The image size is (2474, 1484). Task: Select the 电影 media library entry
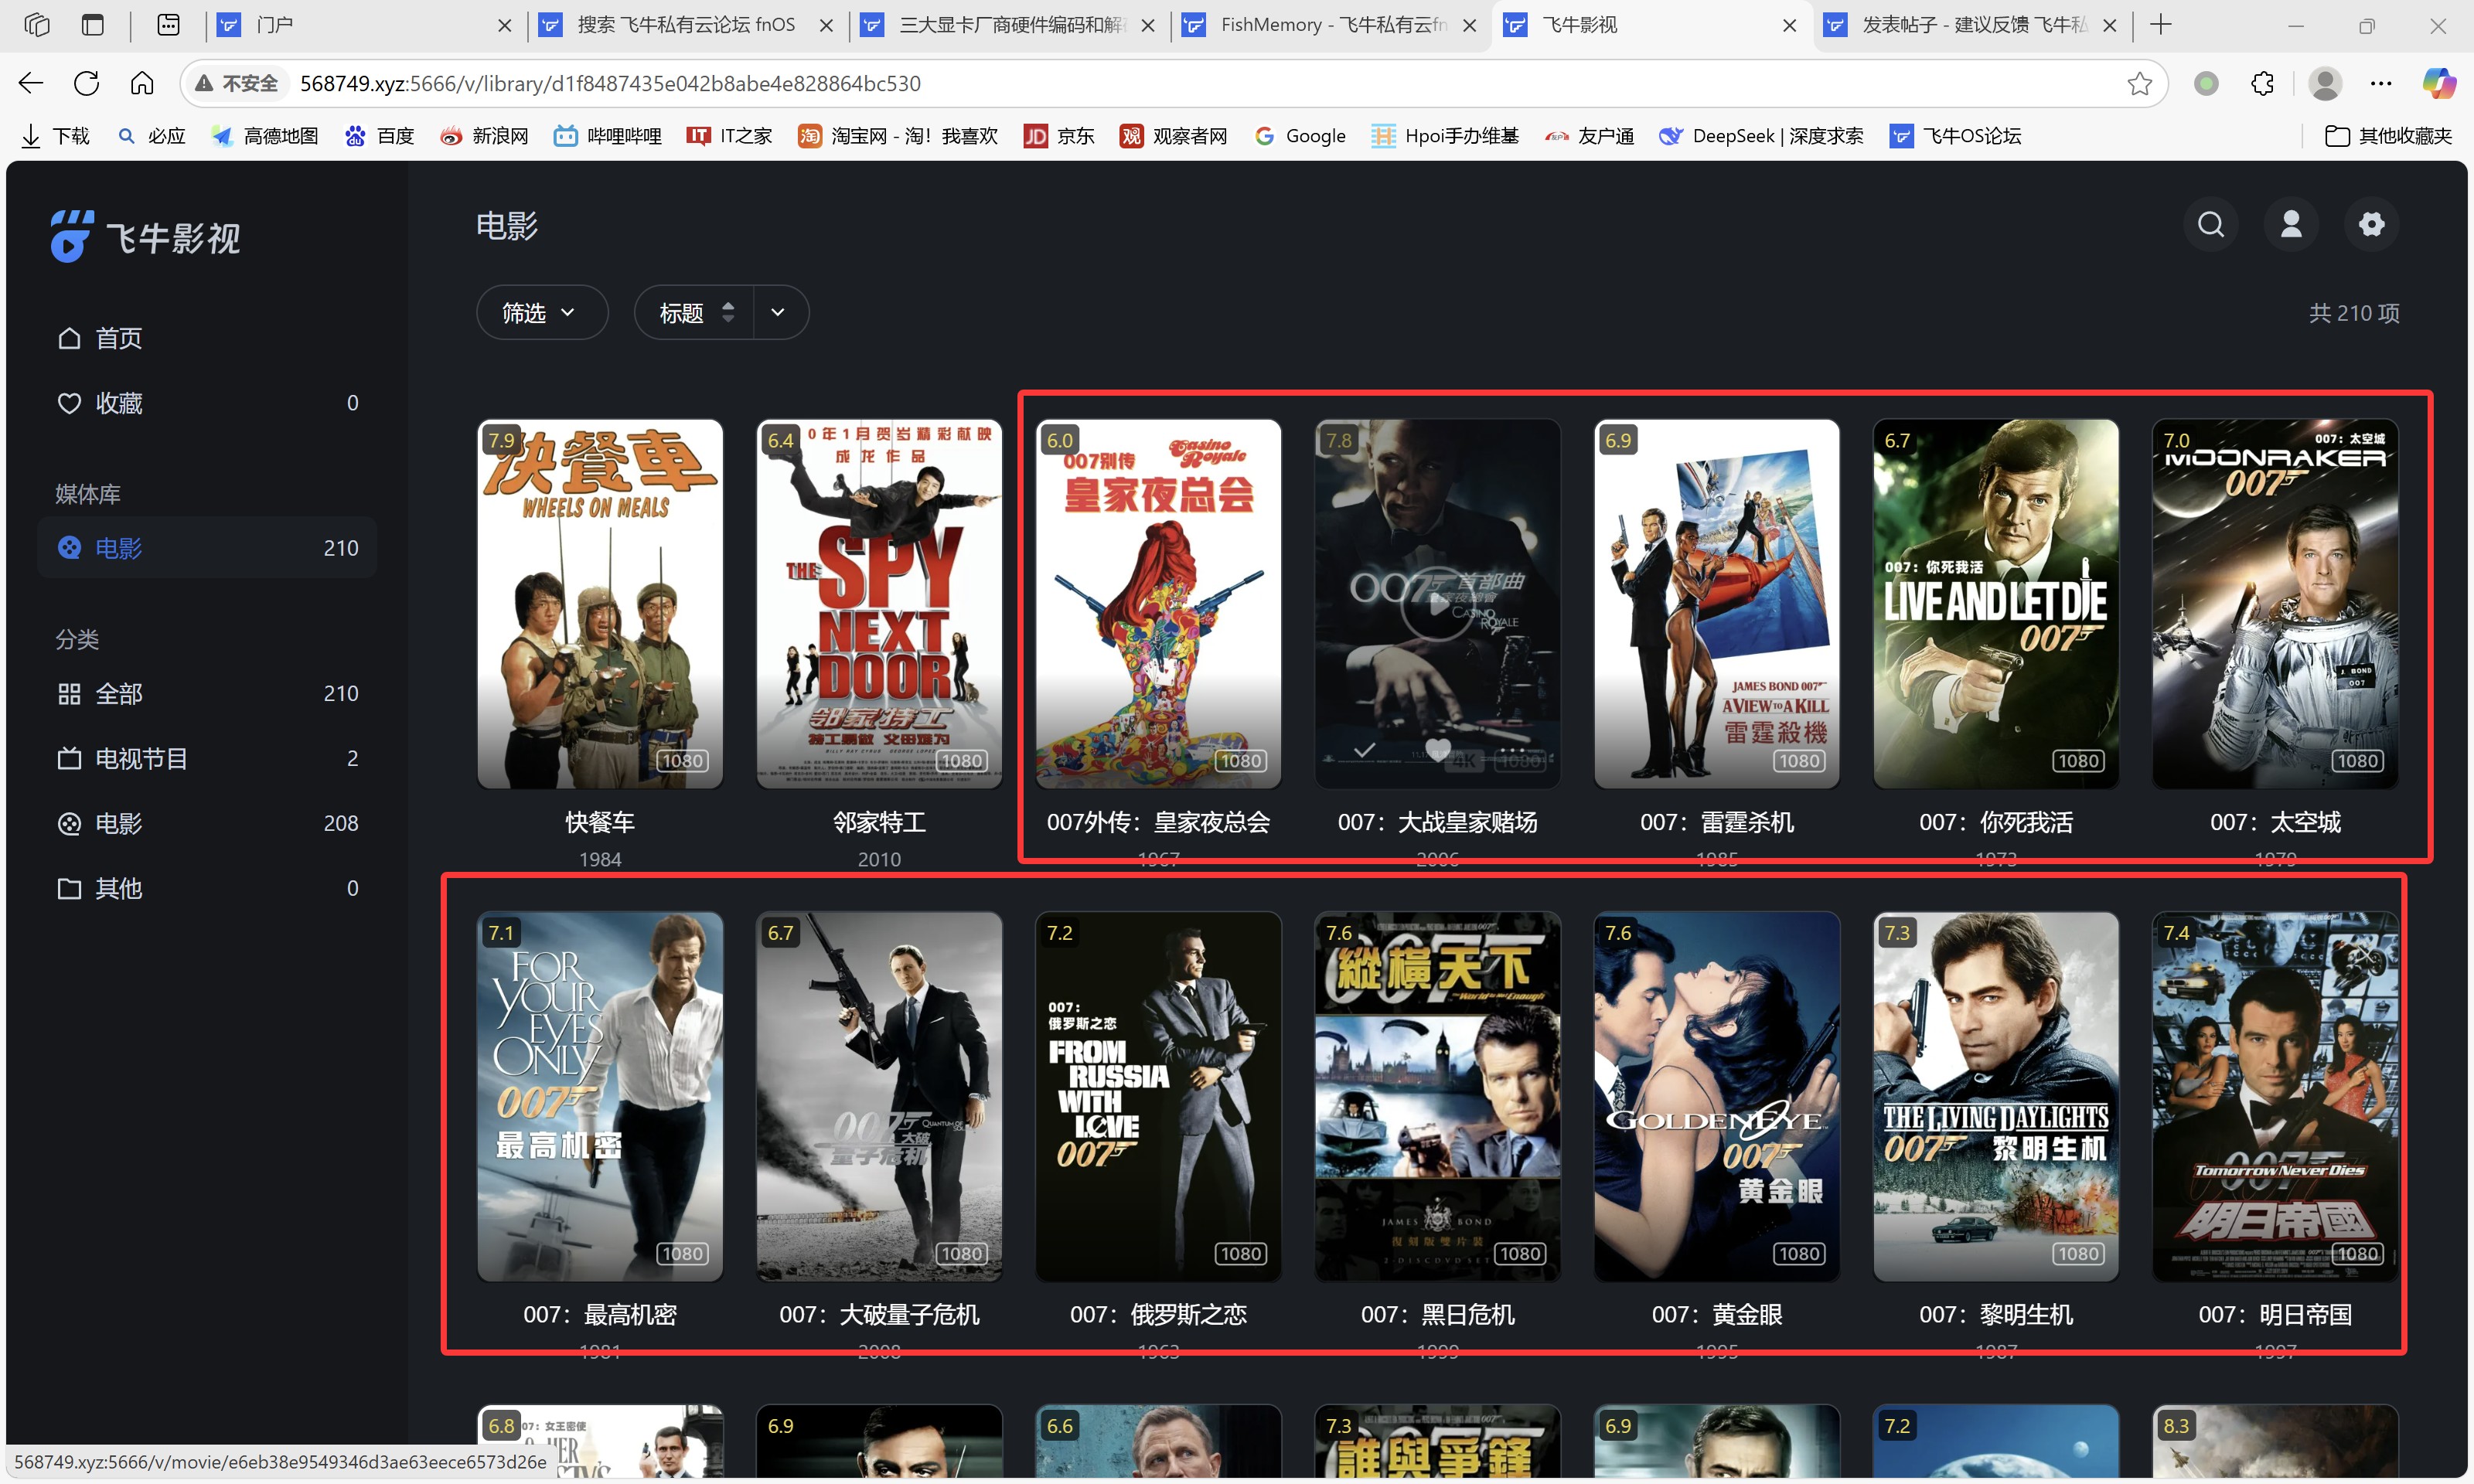[x=207, y=548]
